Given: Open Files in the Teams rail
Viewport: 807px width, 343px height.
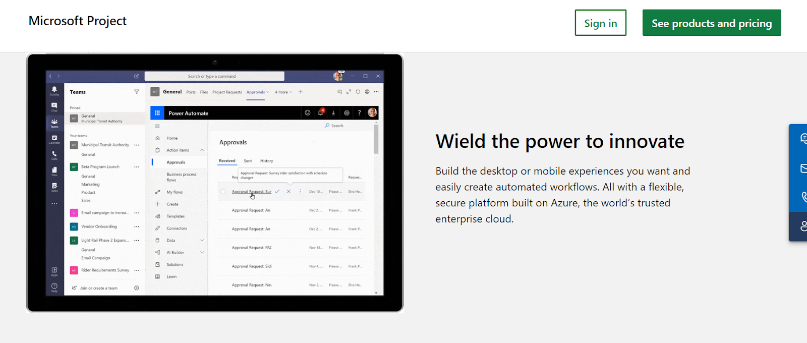Looking at the screenshot, I should click(x=54, y=171).
